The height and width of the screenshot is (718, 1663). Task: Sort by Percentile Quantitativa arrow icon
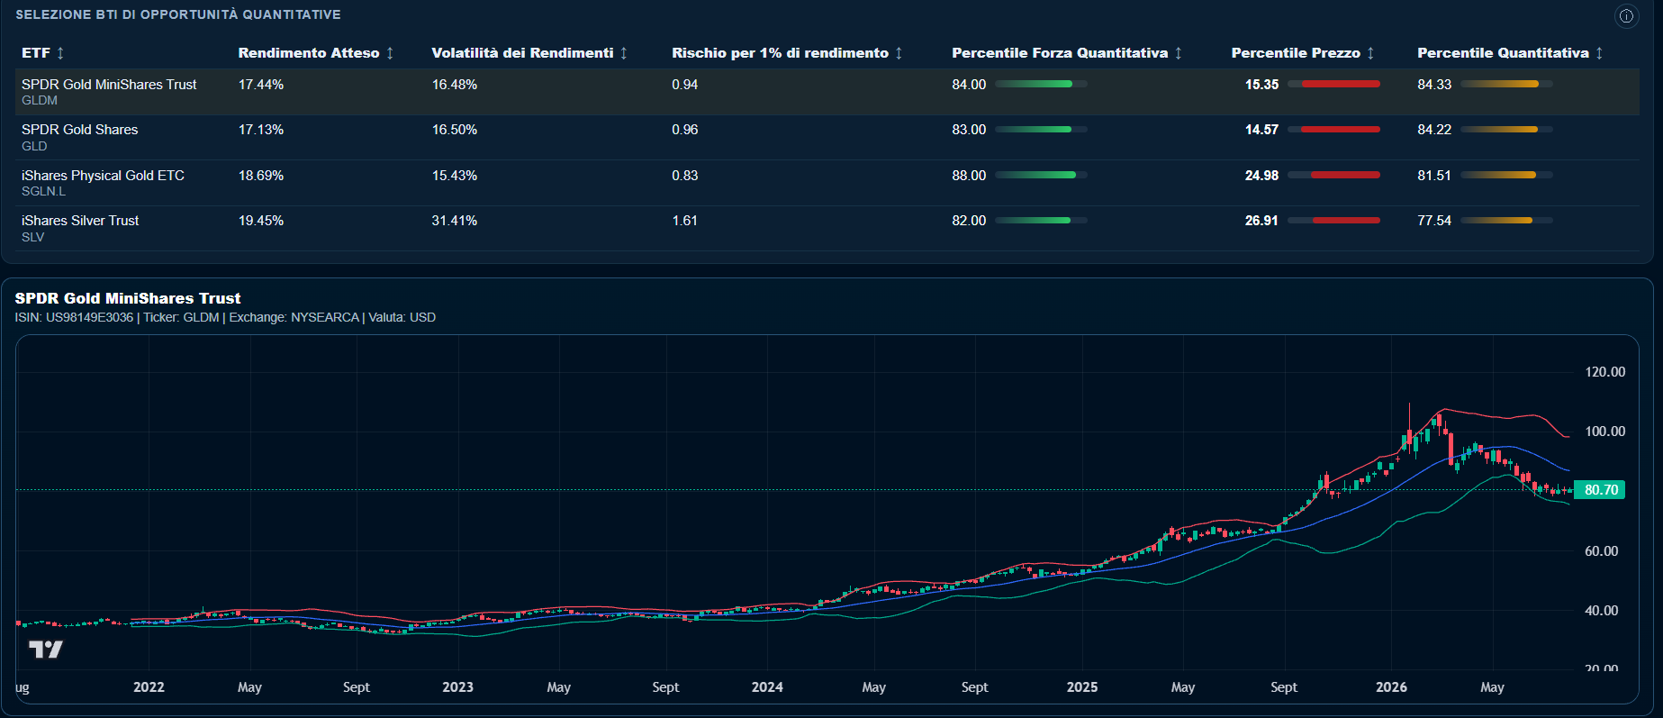(1599, 53)
